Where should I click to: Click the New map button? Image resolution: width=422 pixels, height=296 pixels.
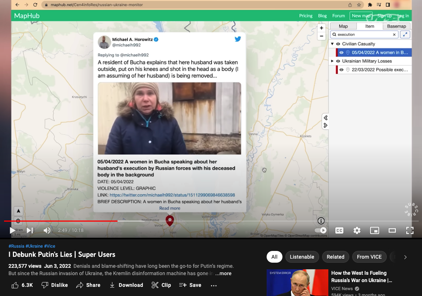tap(361, 16)
